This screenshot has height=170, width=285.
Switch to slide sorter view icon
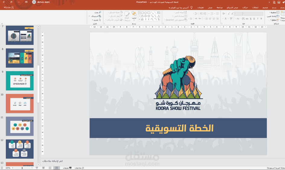[50, 168]
